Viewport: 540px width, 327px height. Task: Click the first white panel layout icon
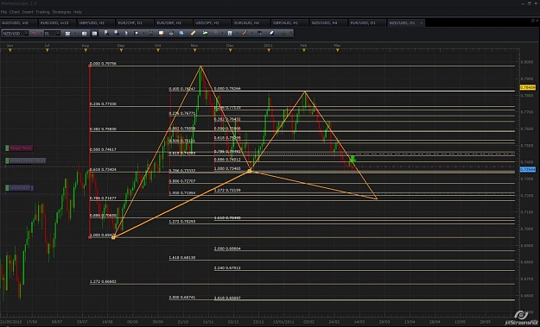point(84,34)
